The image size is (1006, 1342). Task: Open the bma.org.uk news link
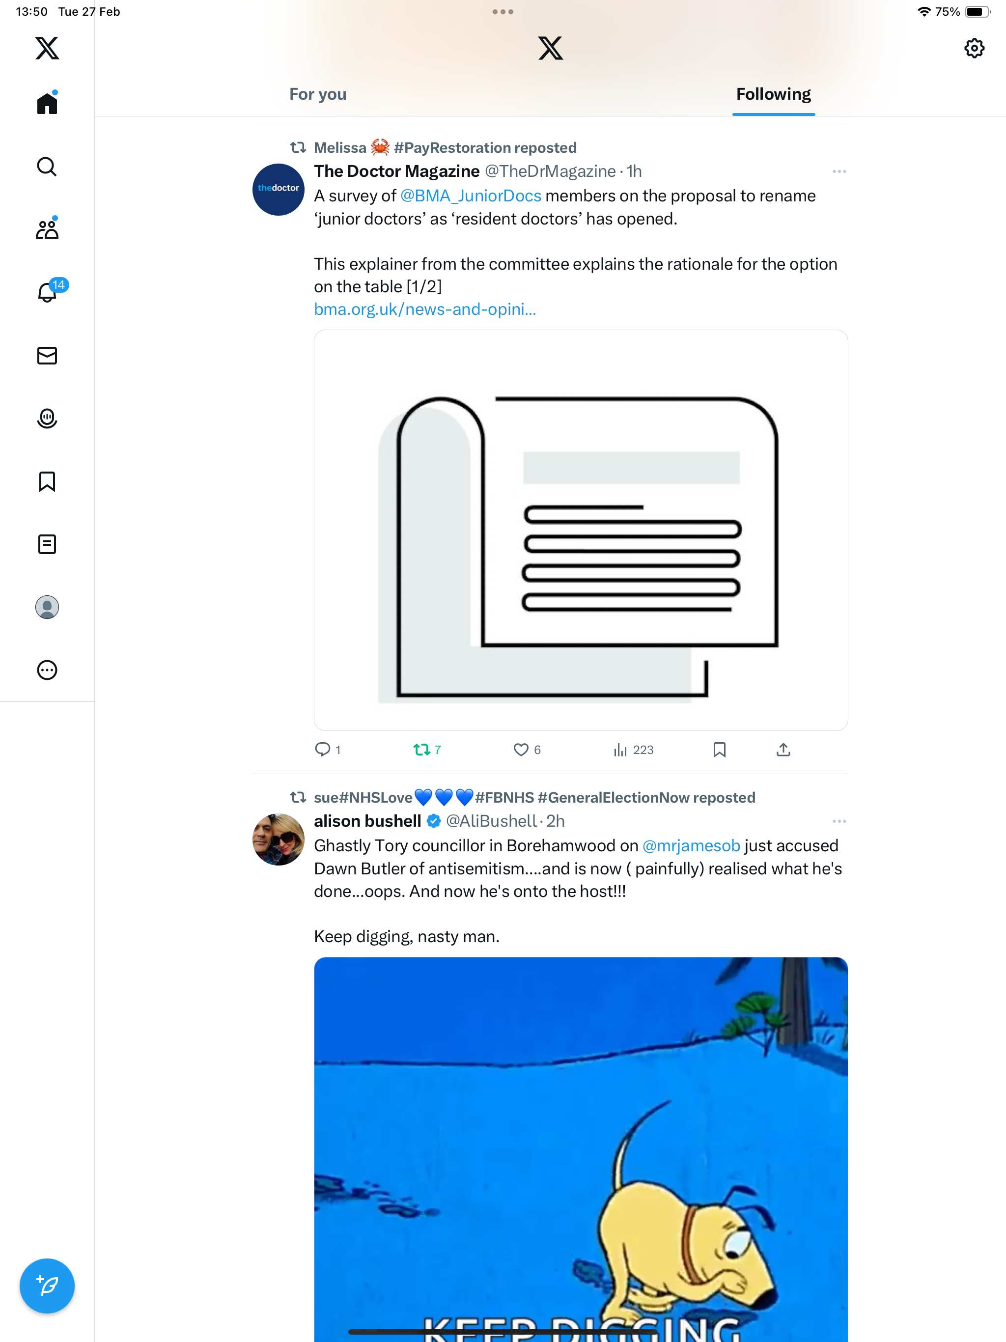pyautogui.click(x=425, y=309)
